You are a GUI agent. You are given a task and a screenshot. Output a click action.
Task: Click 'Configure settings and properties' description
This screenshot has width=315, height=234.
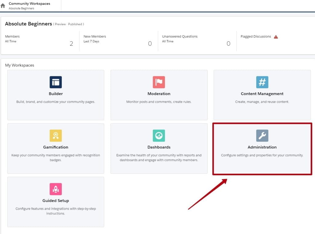click(262, 155)
